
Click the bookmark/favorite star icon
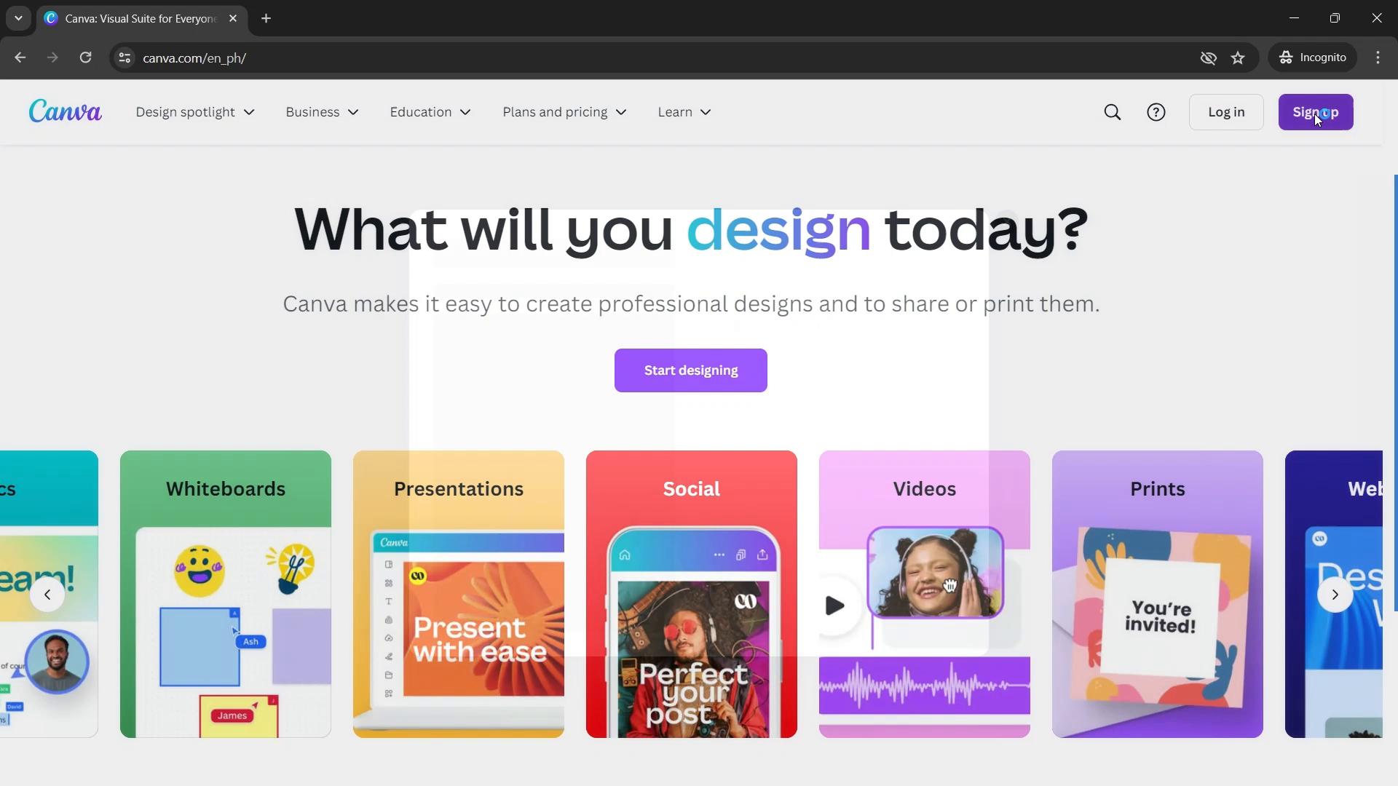pyautogui.click(x=1239, y=57)
